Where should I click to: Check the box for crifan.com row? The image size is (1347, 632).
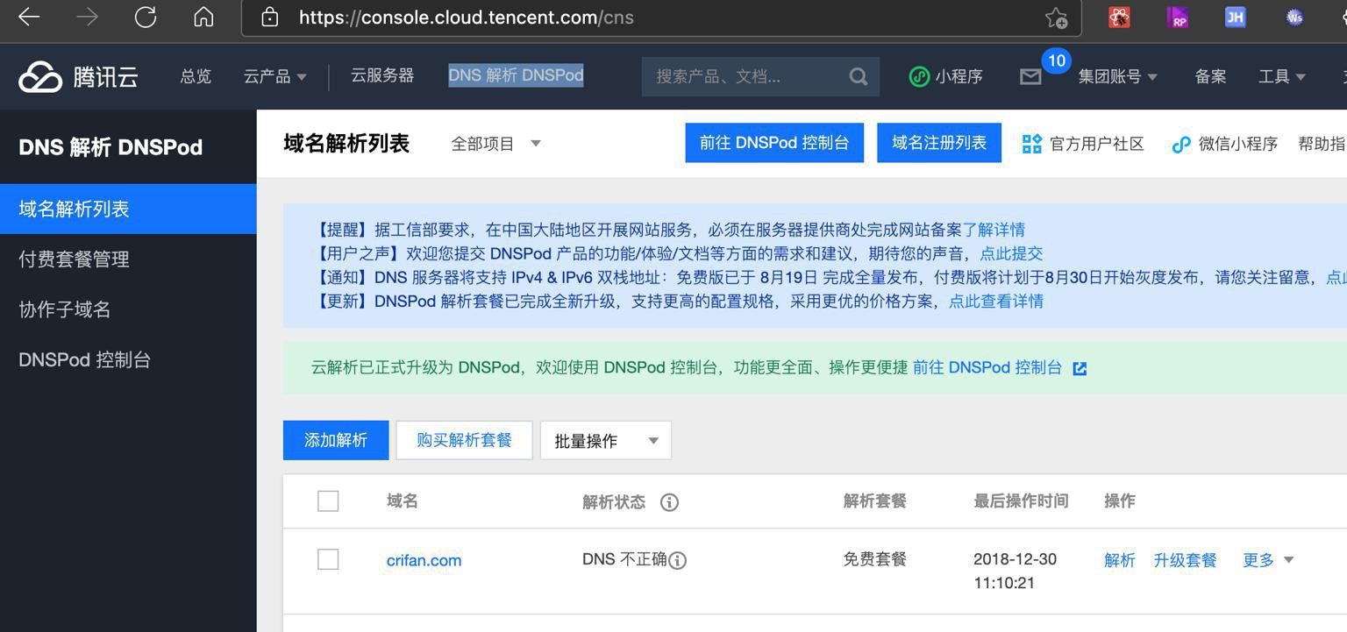pyautogui.click(x=328, y=559)
